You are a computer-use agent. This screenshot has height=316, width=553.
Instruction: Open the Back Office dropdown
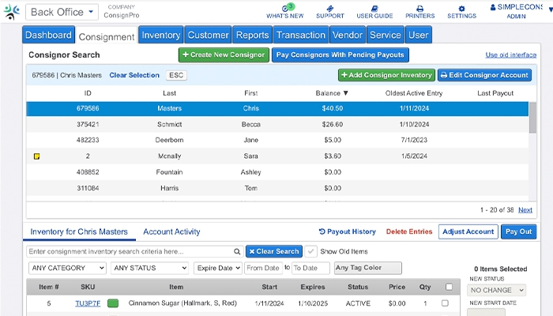click(62, 12)
